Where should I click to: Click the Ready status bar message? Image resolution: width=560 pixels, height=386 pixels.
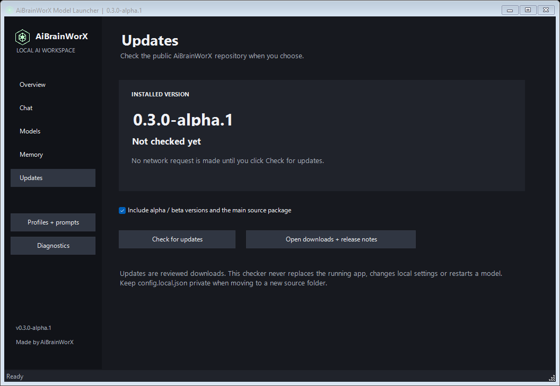click(15, 376)
